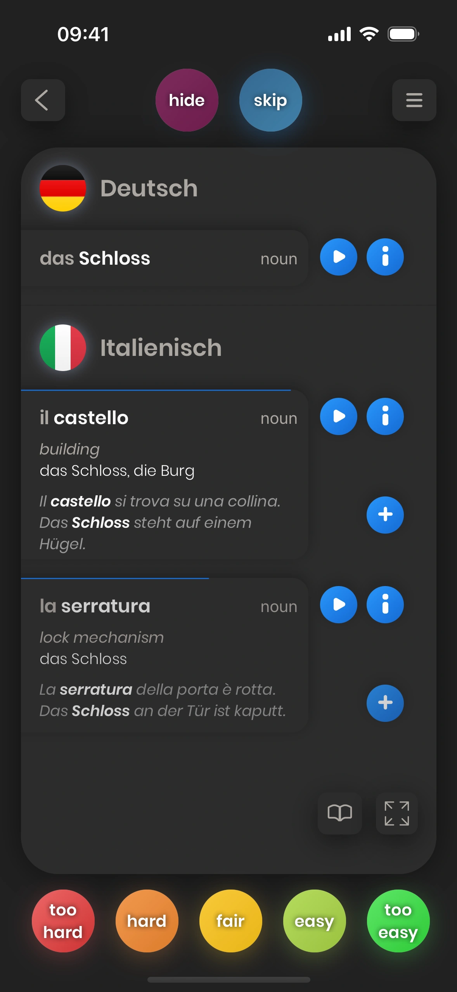Play pronunciation of il castello
Image resolution: width=457 pixels, height=992 pixels.
click(x=338, y=416)
